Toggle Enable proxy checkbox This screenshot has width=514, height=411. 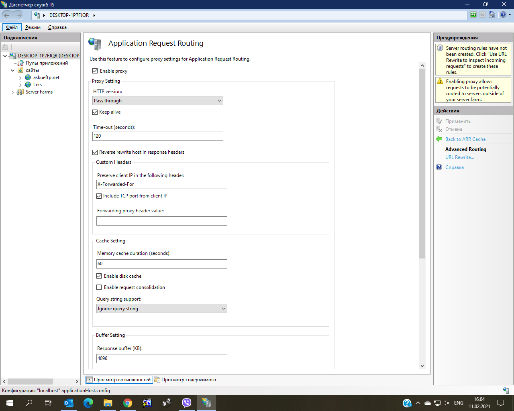coord(95,71)
